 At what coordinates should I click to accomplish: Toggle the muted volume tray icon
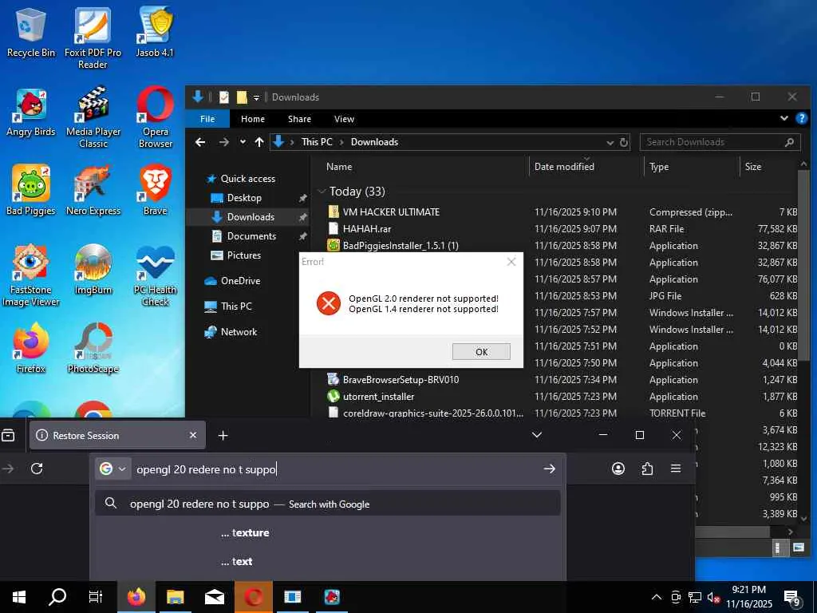[714, 597]
